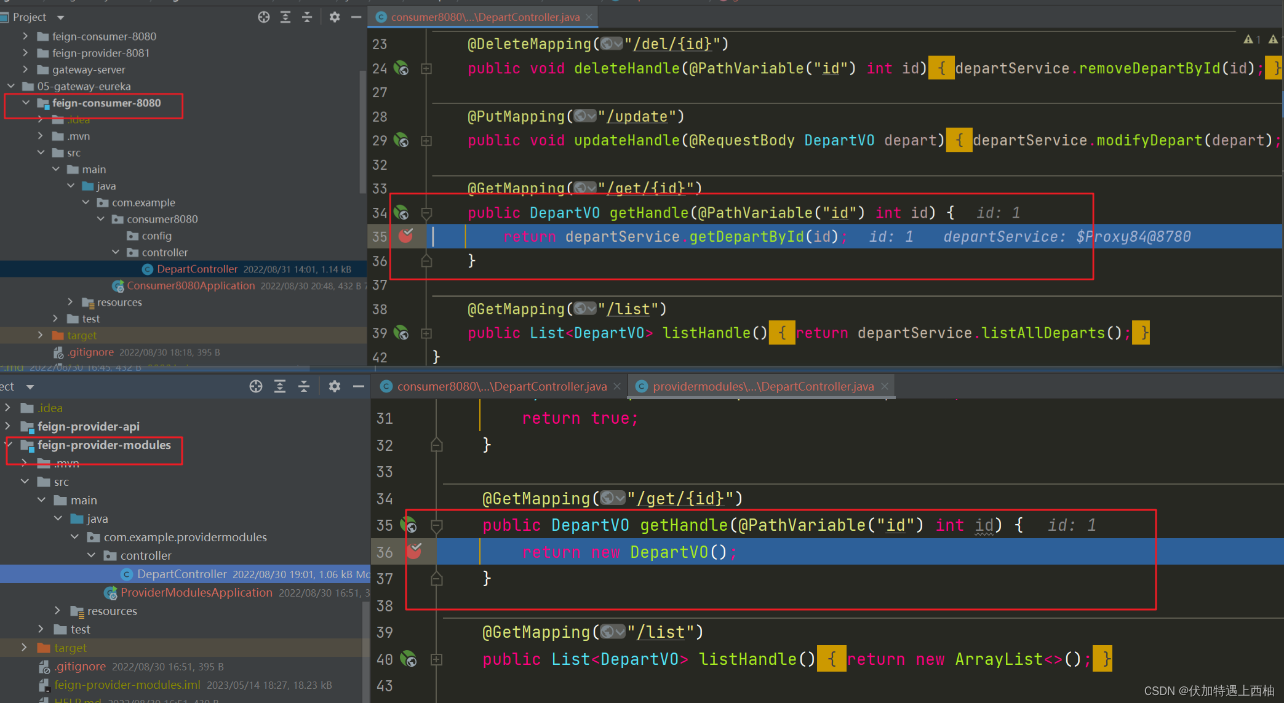
Task: Click the endpoint gutter icon on line 35 of provider editor
Action: point(409,525)
